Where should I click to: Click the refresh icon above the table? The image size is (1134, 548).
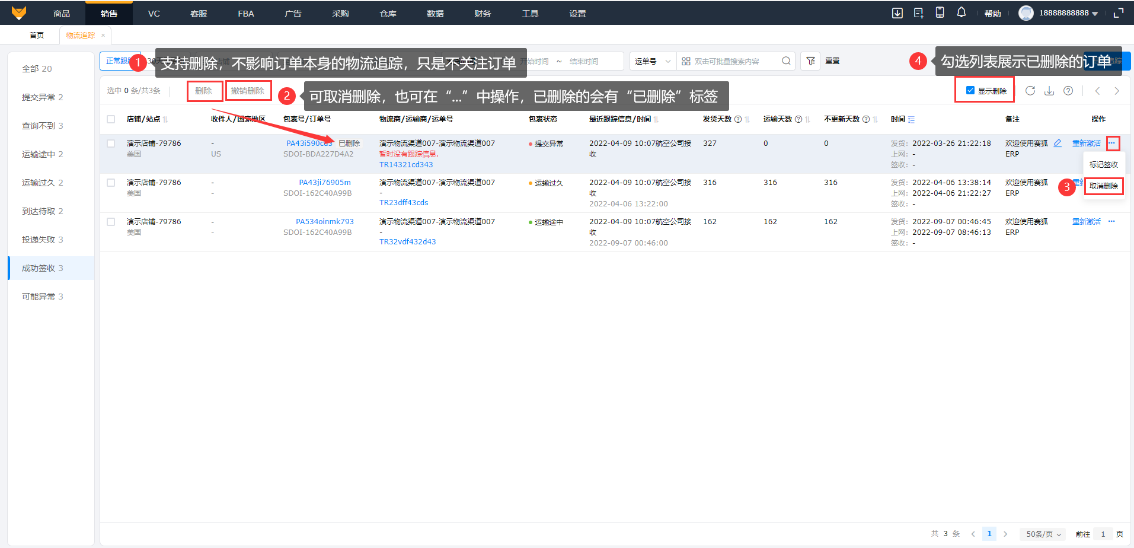(x=1030, y=91)
